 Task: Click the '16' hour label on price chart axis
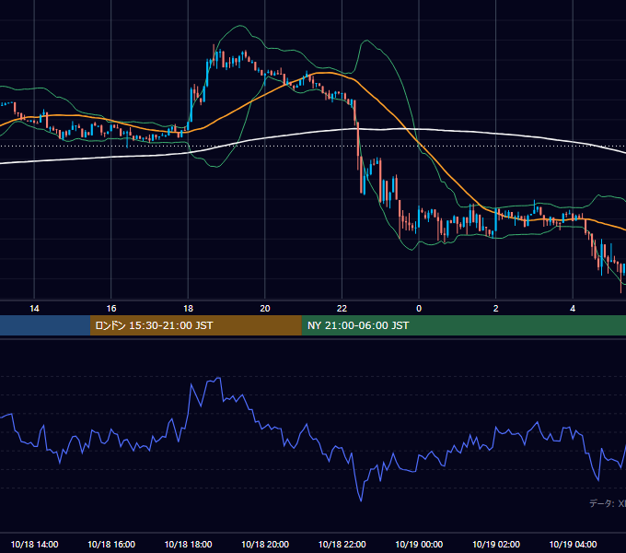[111, 309]
